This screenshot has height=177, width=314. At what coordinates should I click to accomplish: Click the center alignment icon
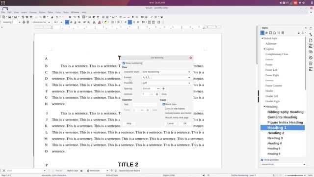tap(130, 22)
